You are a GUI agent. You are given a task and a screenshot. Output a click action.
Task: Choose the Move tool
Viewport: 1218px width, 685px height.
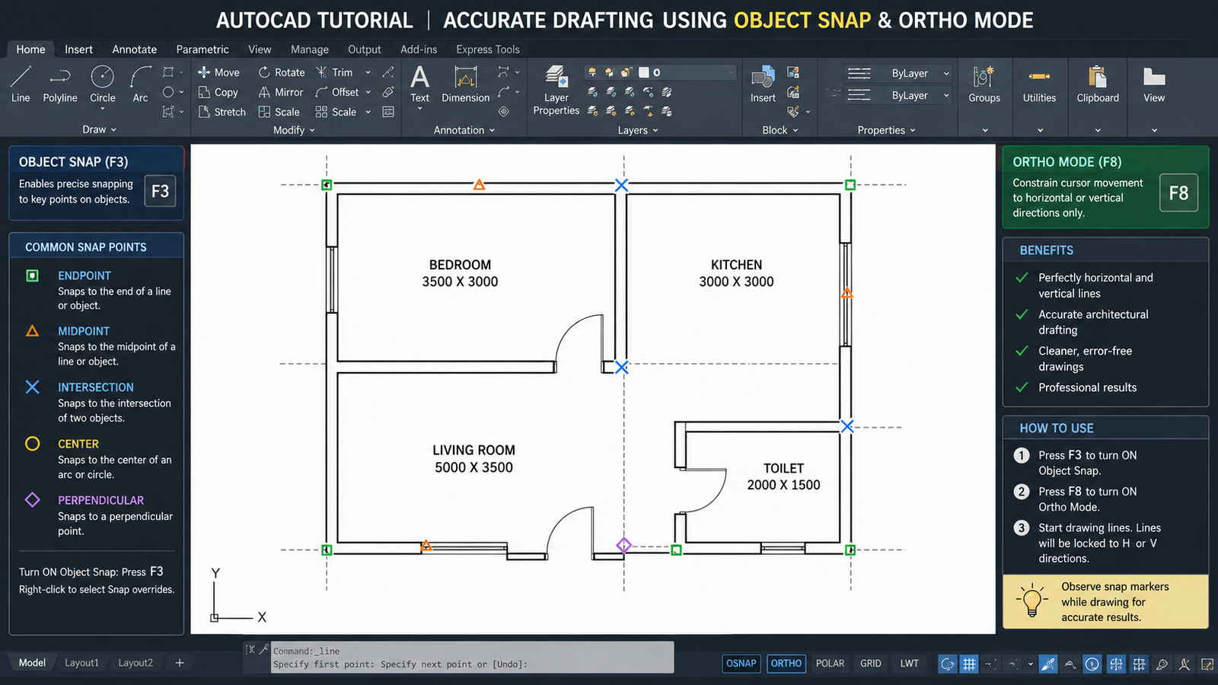[218, 72]
